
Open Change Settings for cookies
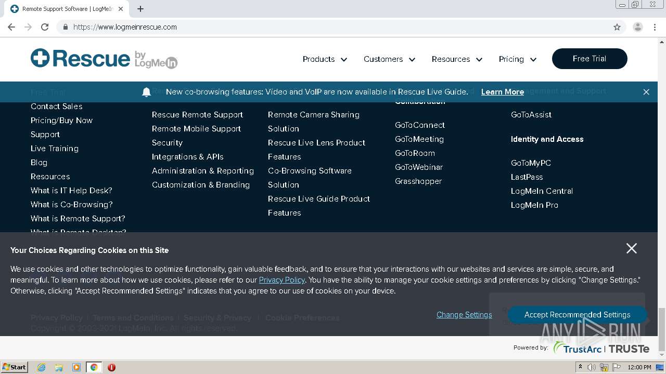click(464, 315)
